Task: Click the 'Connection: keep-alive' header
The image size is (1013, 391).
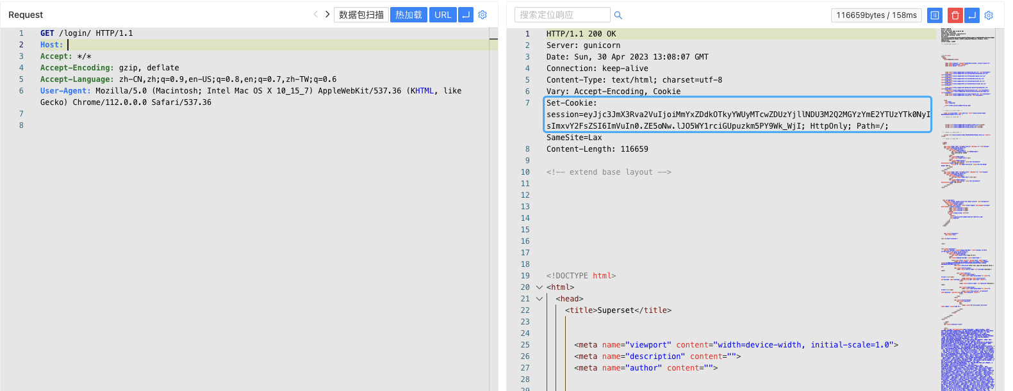Action: (597, 68)
